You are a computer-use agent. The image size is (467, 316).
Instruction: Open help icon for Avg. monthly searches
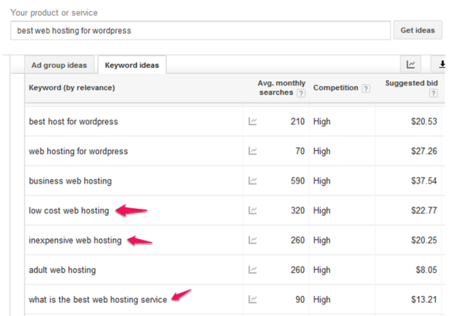301,93
